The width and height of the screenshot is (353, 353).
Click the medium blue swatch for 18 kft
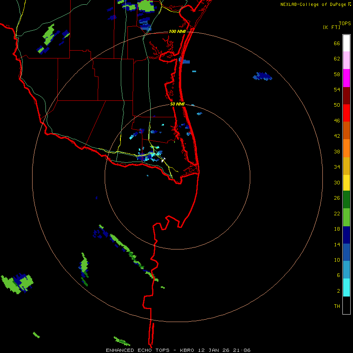(x=346, y=252)
